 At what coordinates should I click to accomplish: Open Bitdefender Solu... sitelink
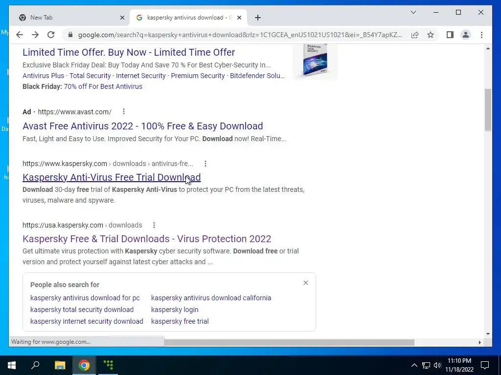point(257,76)
